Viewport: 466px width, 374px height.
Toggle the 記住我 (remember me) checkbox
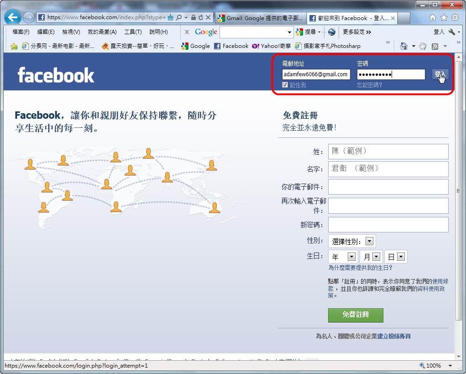coord(285,85)
